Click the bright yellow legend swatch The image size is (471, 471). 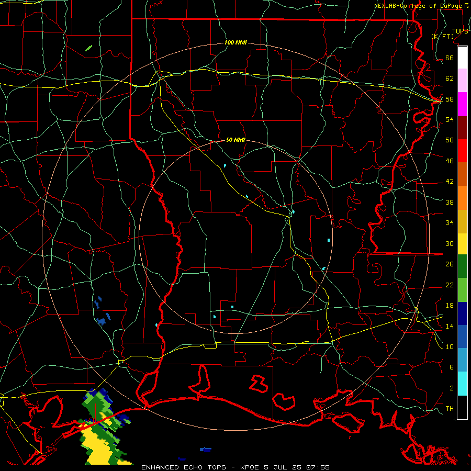pyautogui.click(x=462, y=244)
